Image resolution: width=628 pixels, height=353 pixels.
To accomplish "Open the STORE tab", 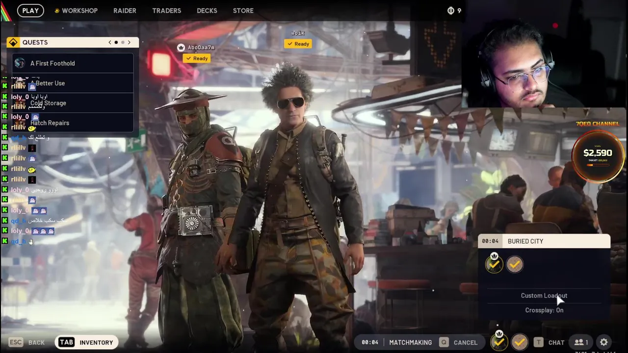I will 243,10.
